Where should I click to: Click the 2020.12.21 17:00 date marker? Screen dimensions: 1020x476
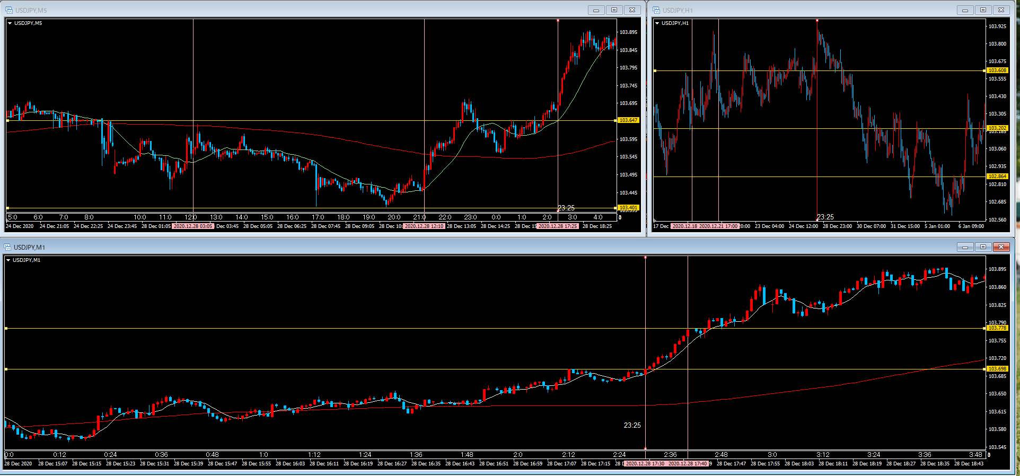click(x=718, y=226)
